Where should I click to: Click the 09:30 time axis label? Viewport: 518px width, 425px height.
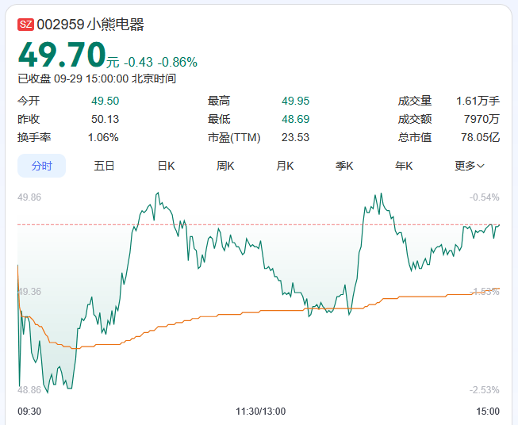(x=29, y=412)
